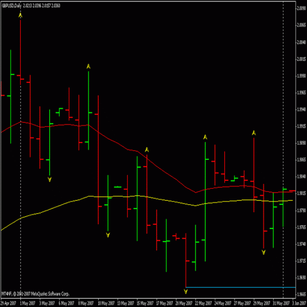
Task: Click the 3 Jun 2007 date label
Action: tap(300, 304)
